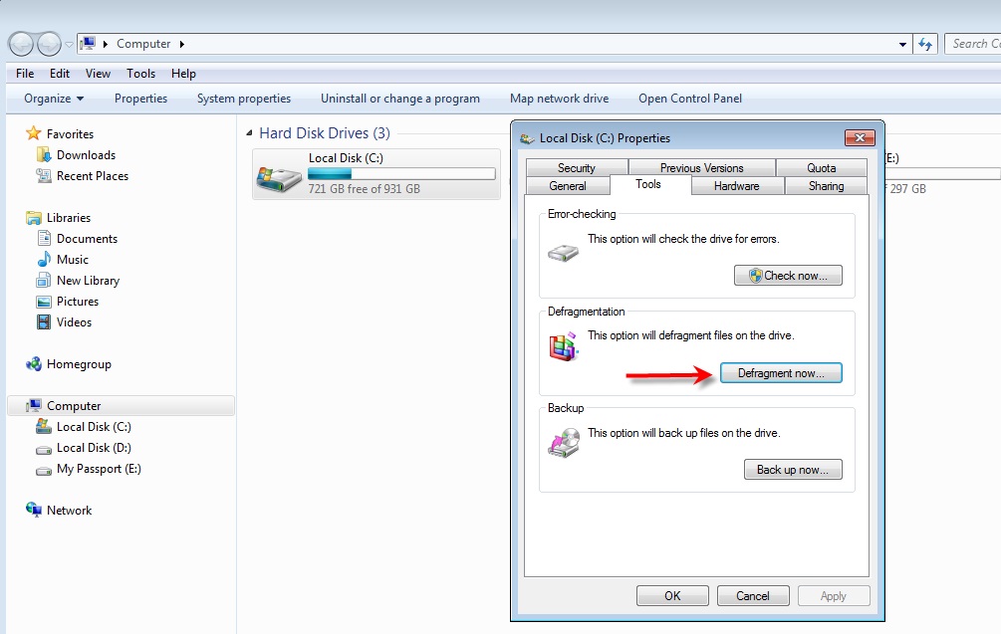Click the Libraries icon in sidebar

(x=33, y=218)
